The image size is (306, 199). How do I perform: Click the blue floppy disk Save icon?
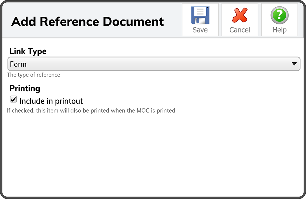[x=200, y=15]
